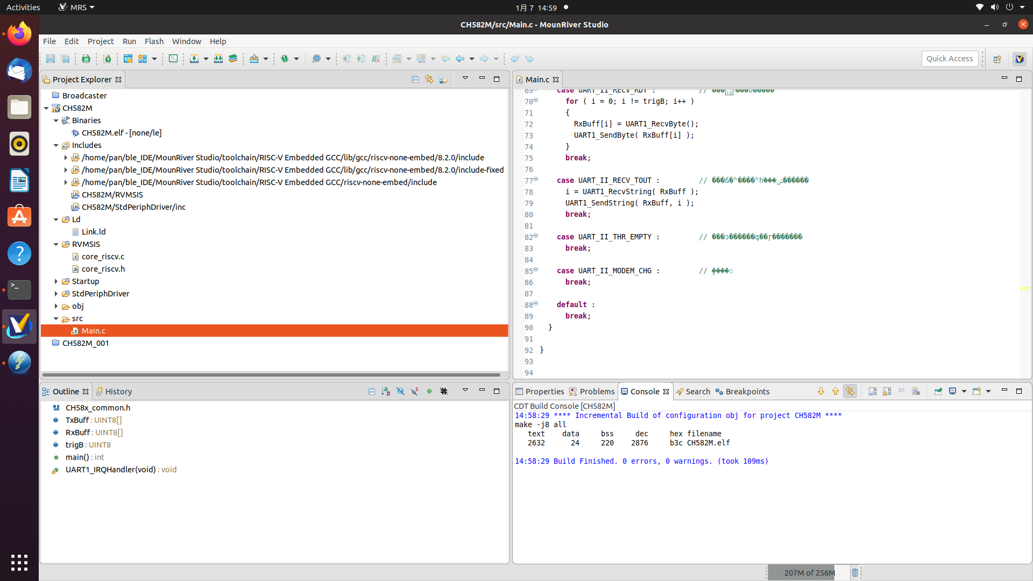Click the Console clear output icon

pyautogui.click(x=915, y=391)
